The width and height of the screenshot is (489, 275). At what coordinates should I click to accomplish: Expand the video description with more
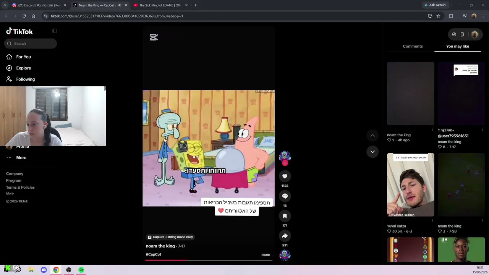pos(266,255)
